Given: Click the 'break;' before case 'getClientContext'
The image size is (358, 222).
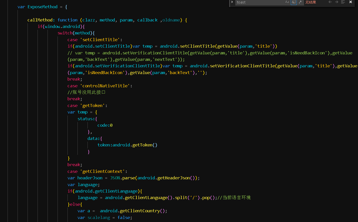Looking at the screenshot, I should 75,165.
